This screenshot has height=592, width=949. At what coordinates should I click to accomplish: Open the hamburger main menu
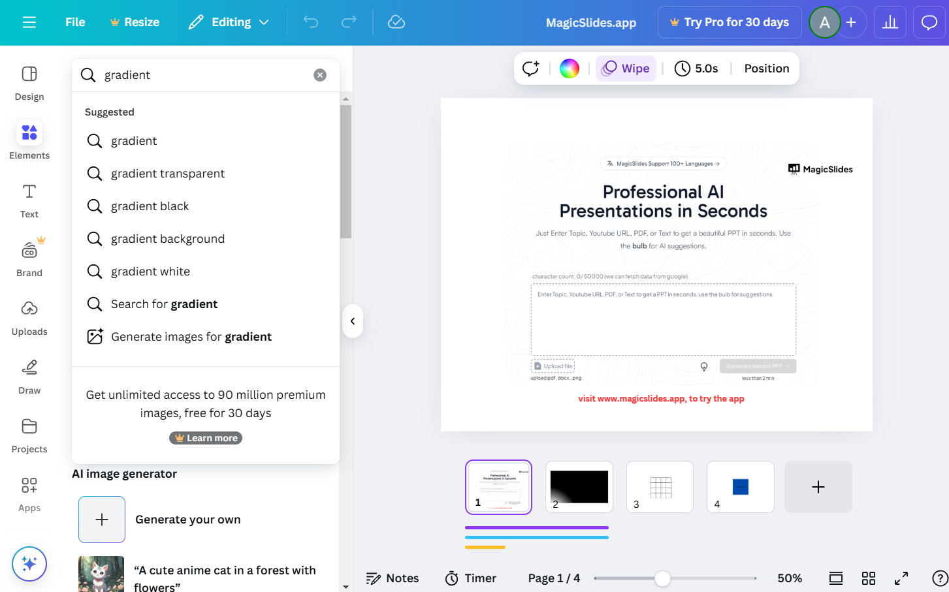tap(29, 22)
